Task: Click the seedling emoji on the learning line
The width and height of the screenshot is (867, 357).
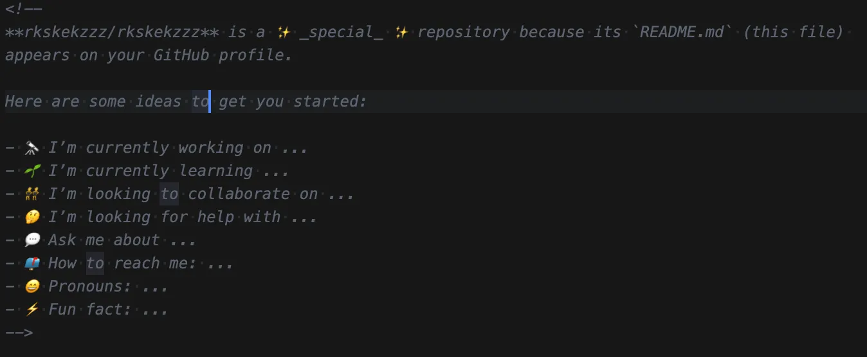Action: 32,171
